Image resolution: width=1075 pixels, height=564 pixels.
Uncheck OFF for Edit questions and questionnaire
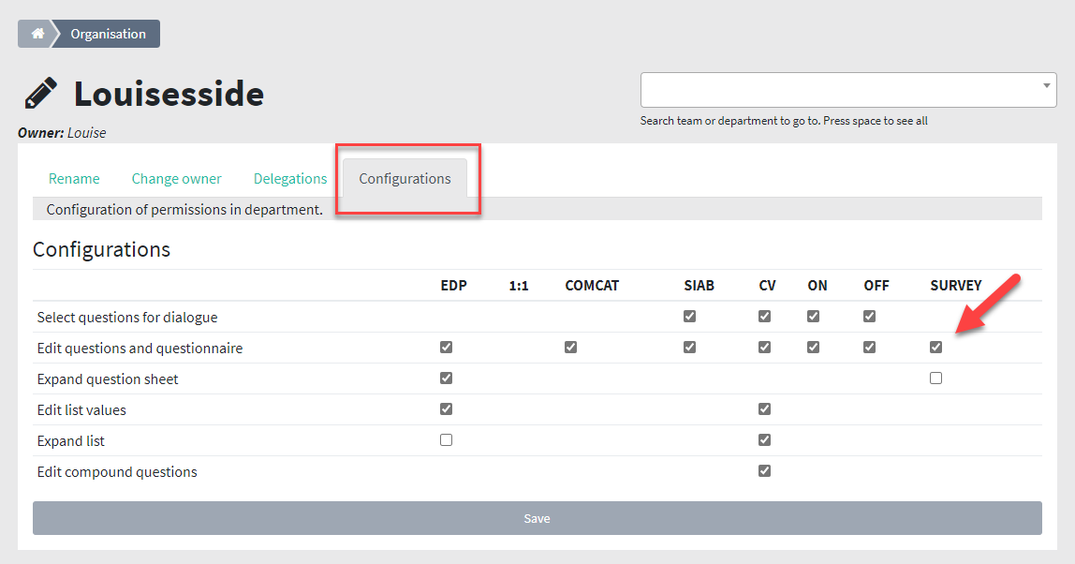pyautogui.click(x=869, y=348)
